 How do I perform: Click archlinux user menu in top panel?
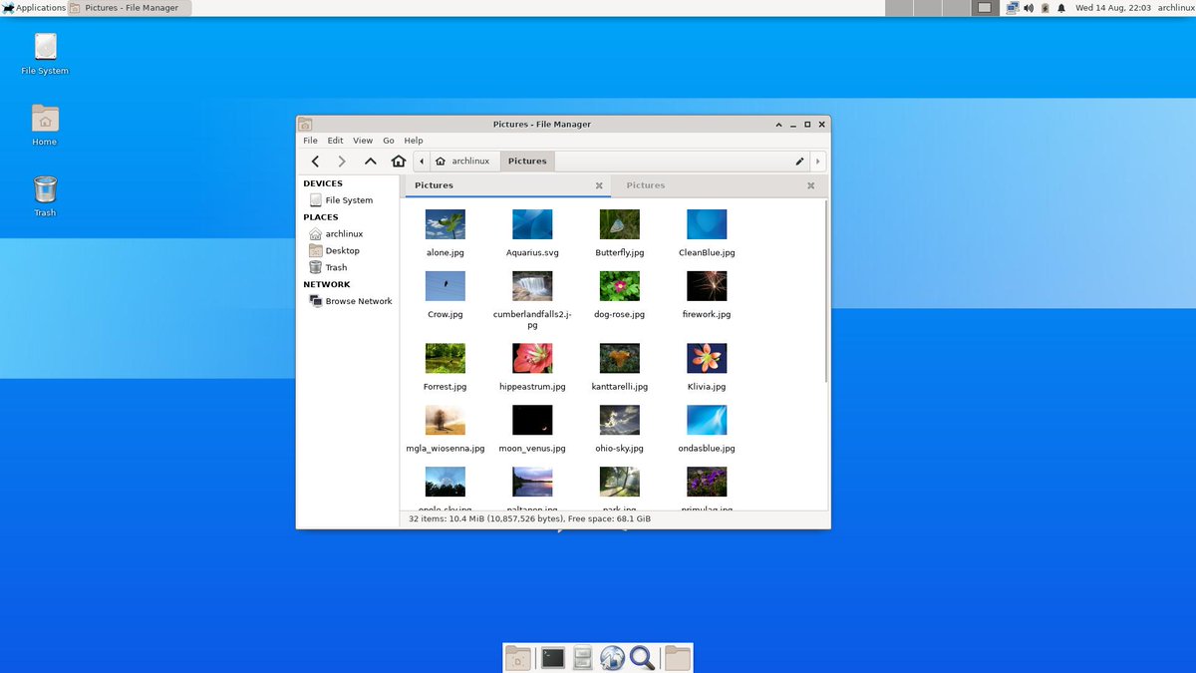click(x=1176, y=8)
